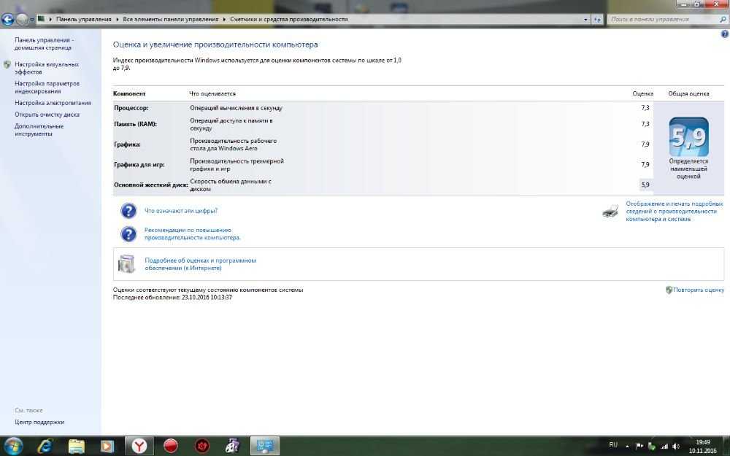Click the printer icon for performance details
This screenshot has width=730, height=456.
tap(610, 212)
